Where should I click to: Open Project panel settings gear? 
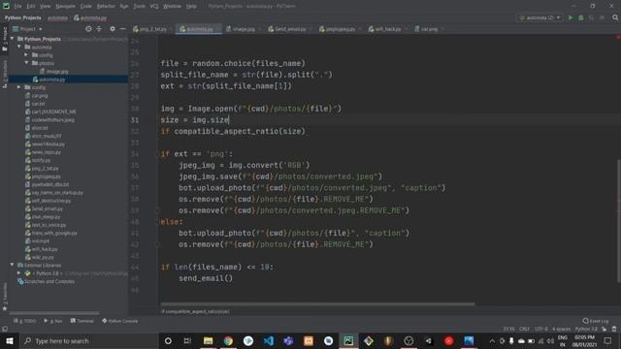(x=113, y=29)
